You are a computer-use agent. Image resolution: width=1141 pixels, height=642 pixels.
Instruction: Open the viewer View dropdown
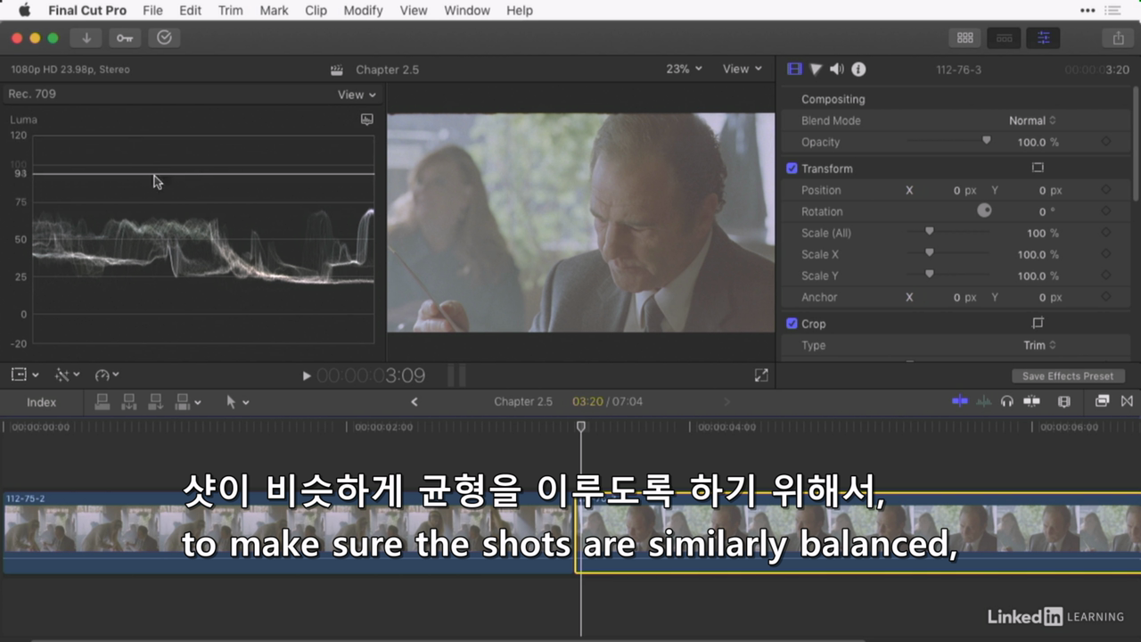coord(743,69)
